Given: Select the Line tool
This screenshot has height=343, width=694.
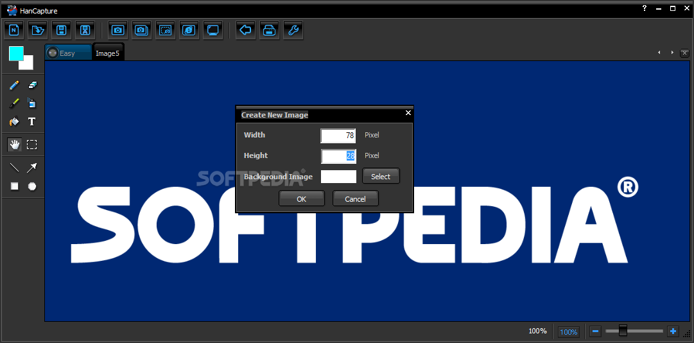Looking at the screenshot, I should pos(15,167).
